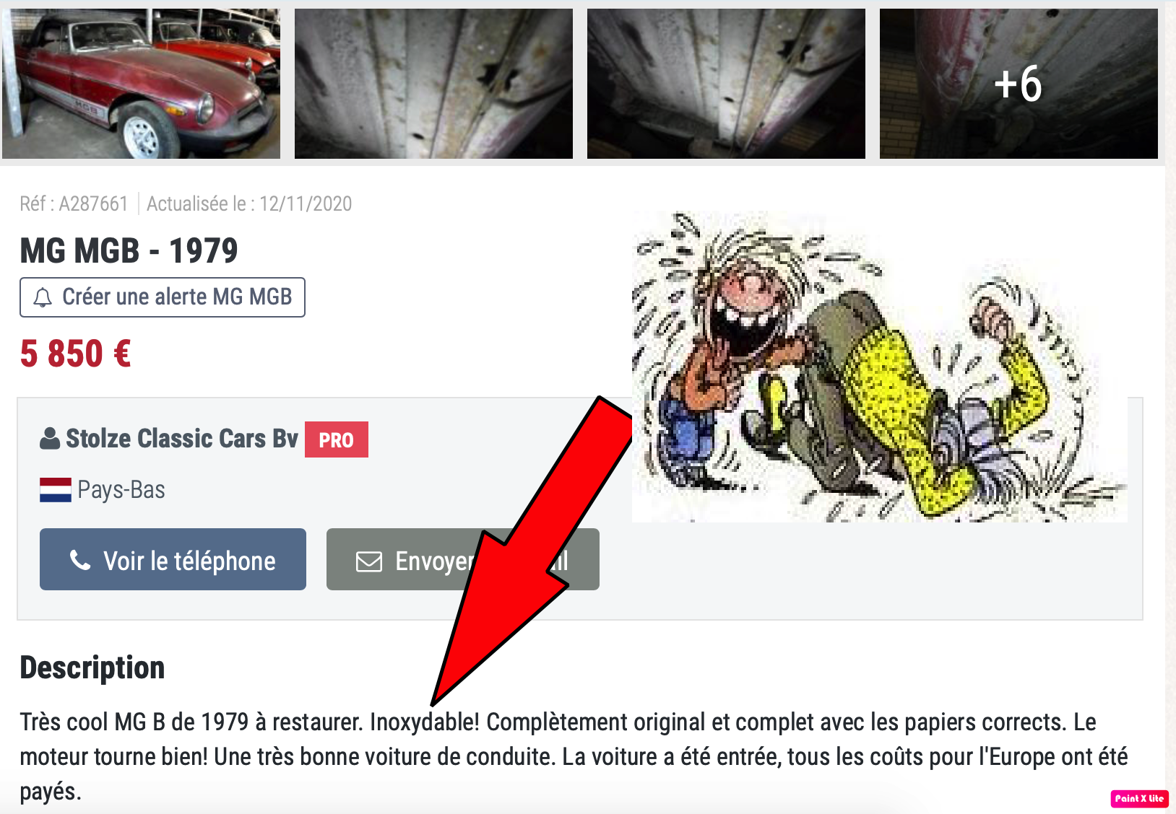The image size is (1176, 814).
Task: Click the Pays-Bas country label
Action: click(121, 490)
